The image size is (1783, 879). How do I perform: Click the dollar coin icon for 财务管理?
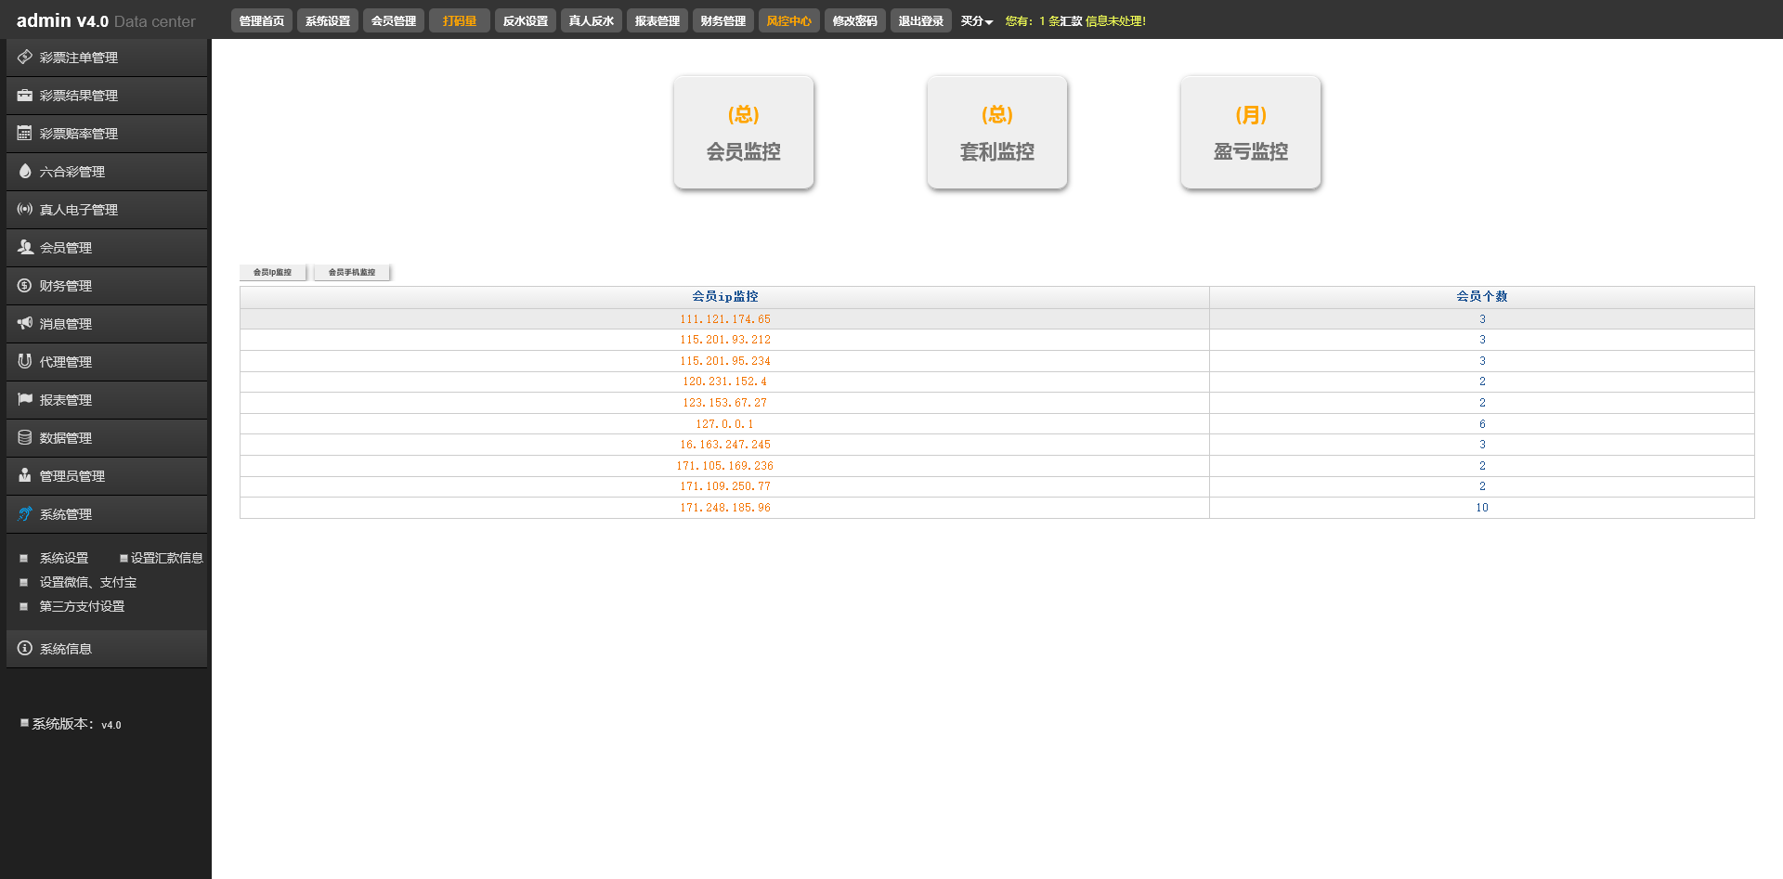click(25, 286)
